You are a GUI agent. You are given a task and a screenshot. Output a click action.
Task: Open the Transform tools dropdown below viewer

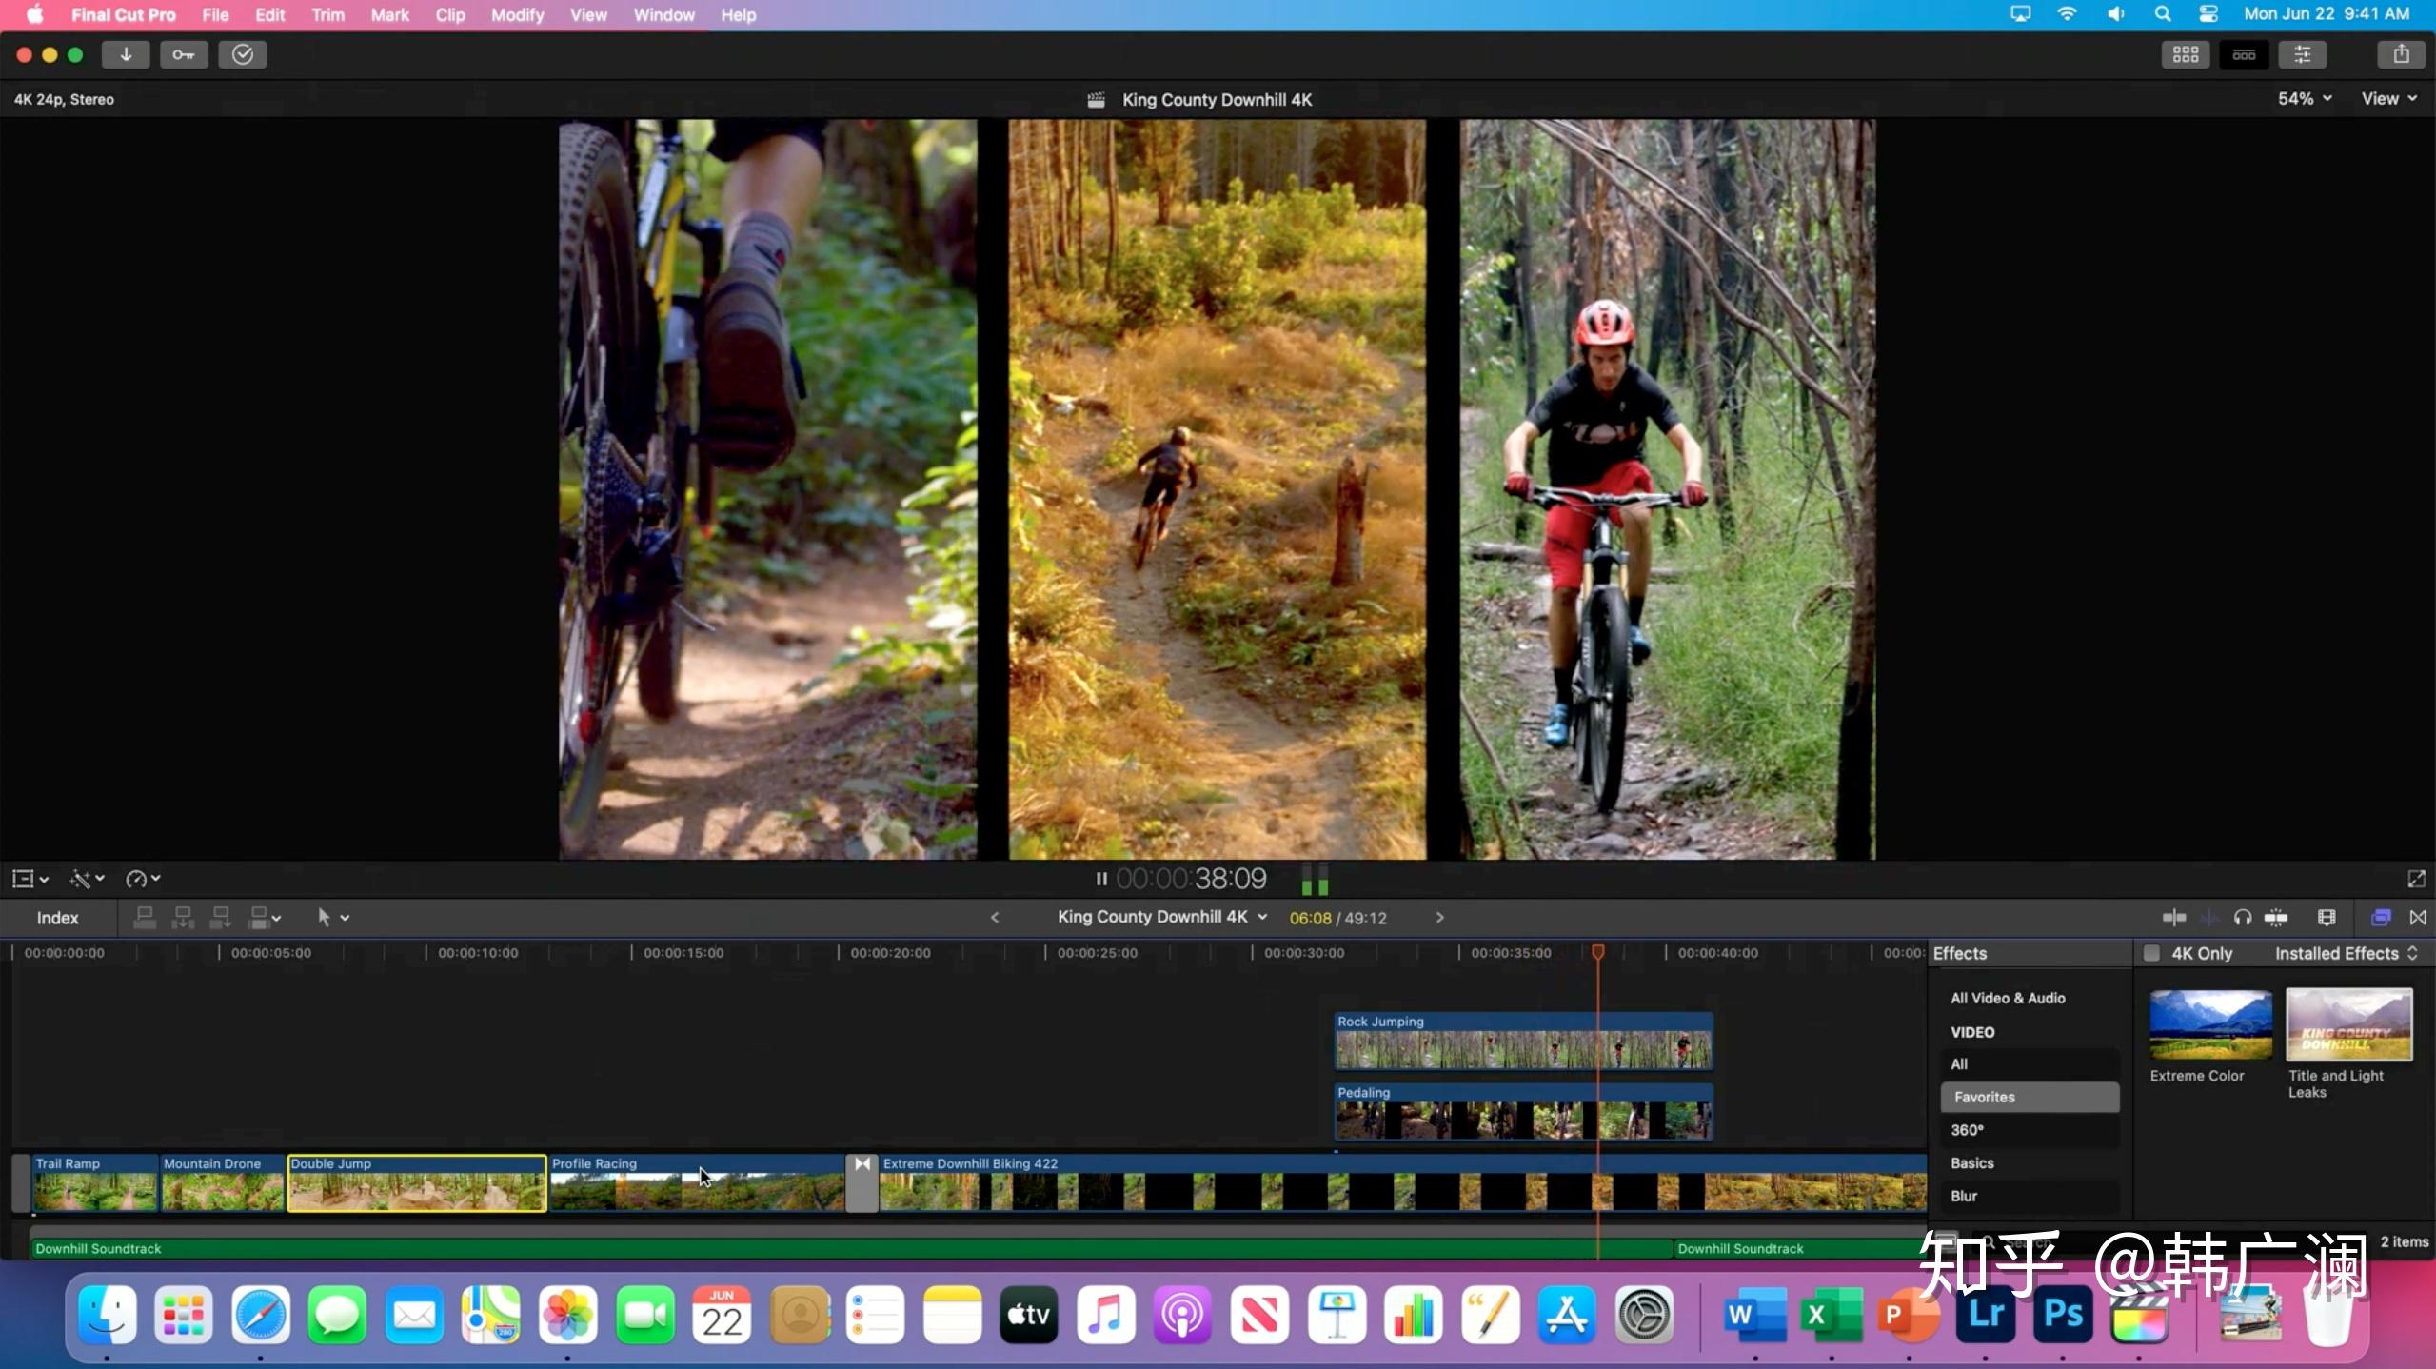[30, 878]
